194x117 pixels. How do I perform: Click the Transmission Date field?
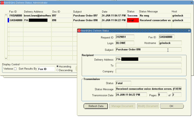[131, 95]
